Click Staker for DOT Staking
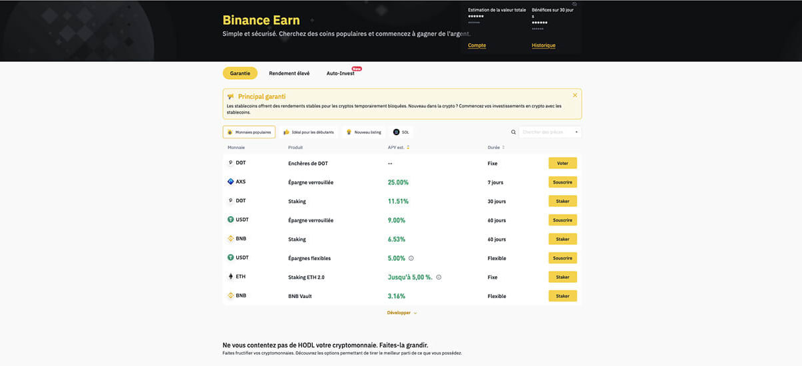The width and height of the screenshot is (802, 366). click(x=562, y=201)
